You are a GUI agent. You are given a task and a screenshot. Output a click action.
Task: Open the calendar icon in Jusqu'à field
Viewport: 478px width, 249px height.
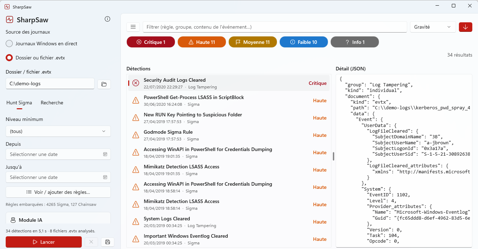105,177
